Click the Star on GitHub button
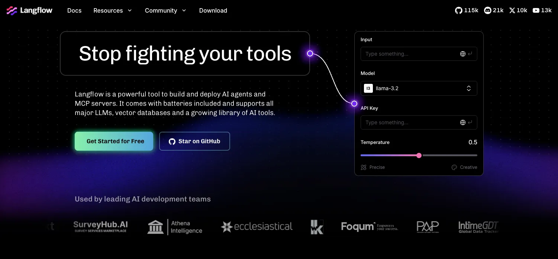 coord(194,141)
